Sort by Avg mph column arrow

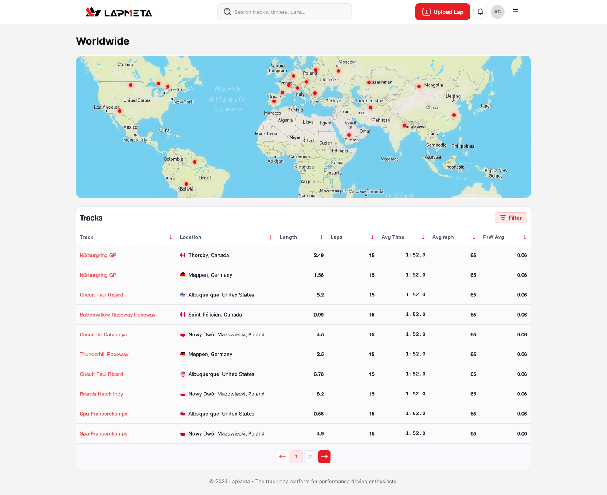click(x=474, y=237)
